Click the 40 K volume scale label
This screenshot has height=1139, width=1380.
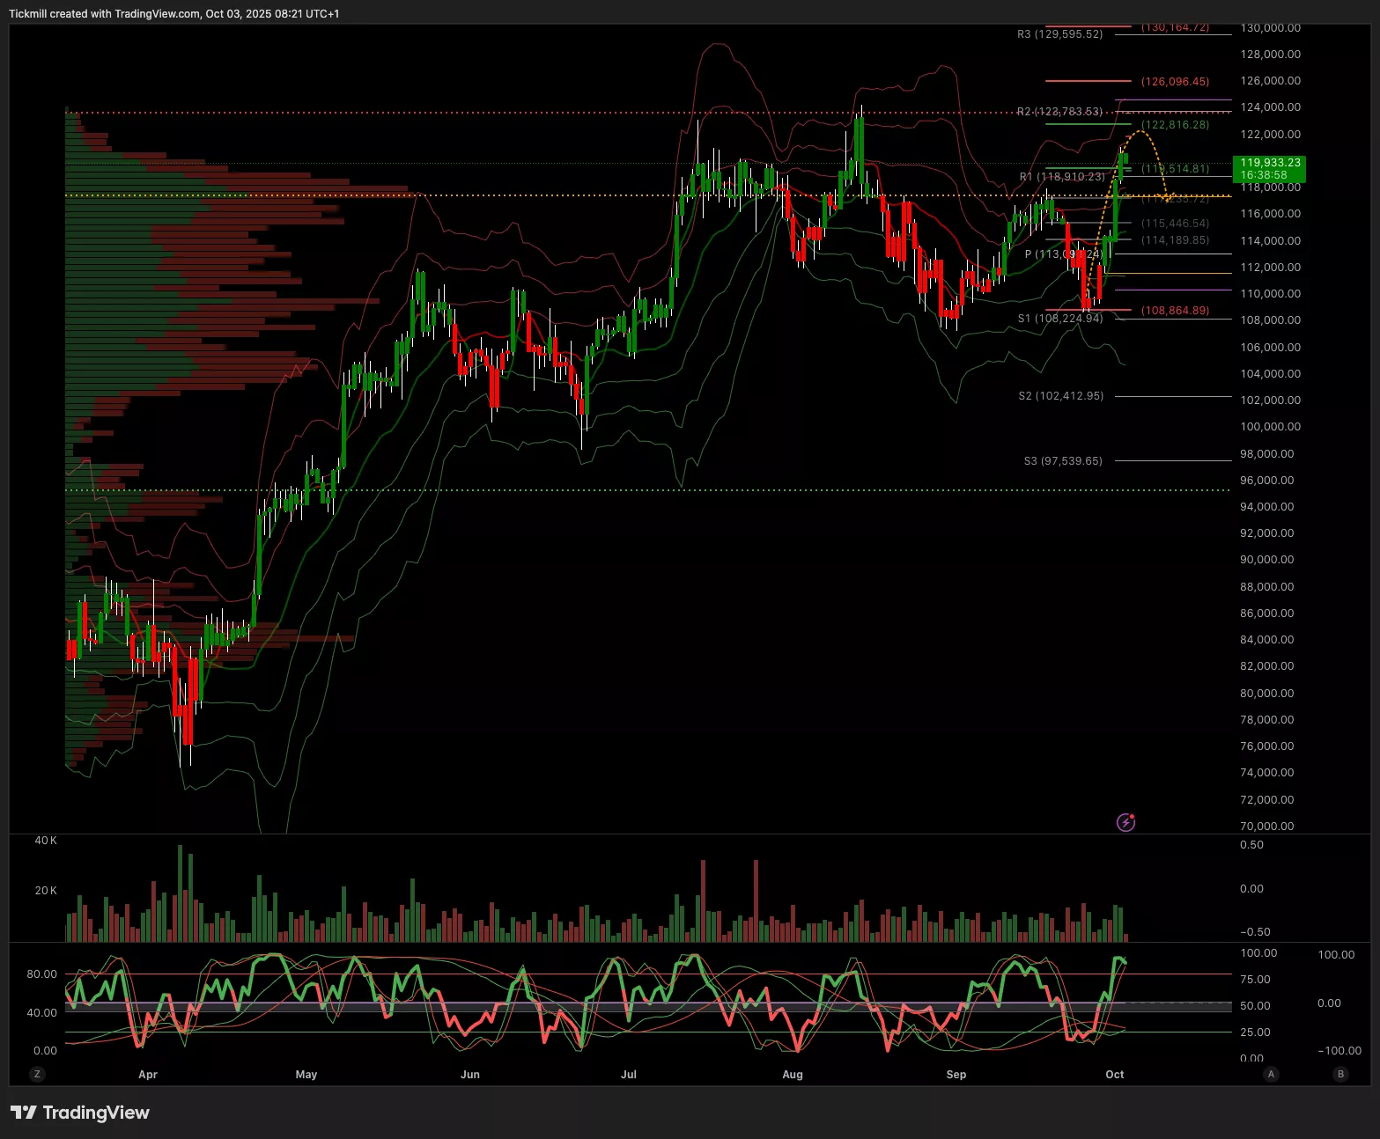click(x=46, y=841)
